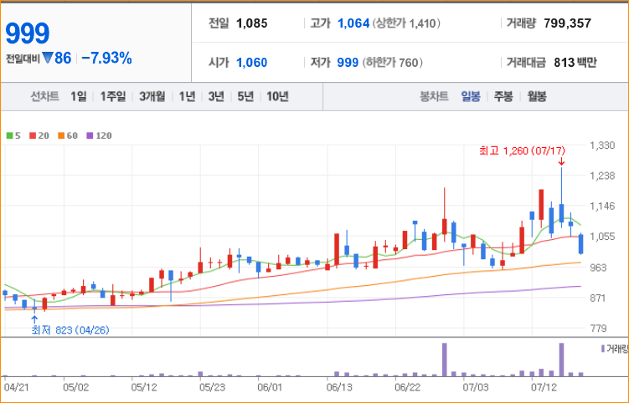
Task: Select the 3개월 line chart period
Action: [152, 96]
